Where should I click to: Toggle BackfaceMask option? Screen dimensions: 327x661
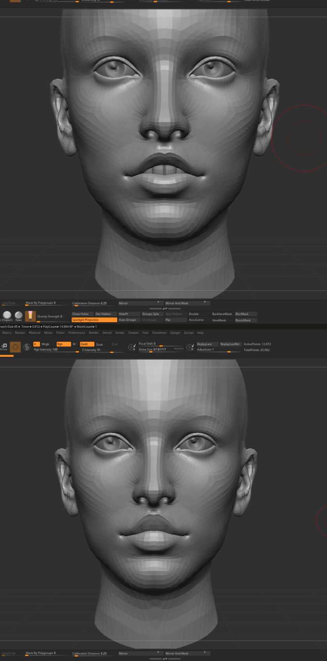click(222, 314)
